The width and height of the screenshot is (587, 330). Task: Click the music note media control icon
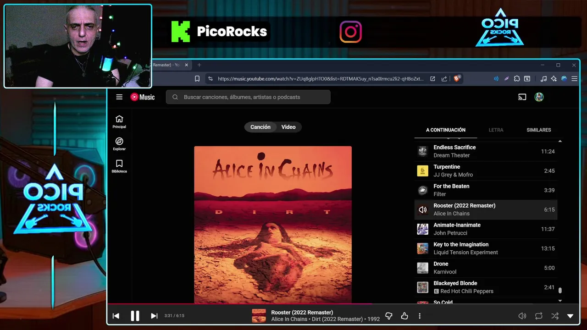coord(543,79)
